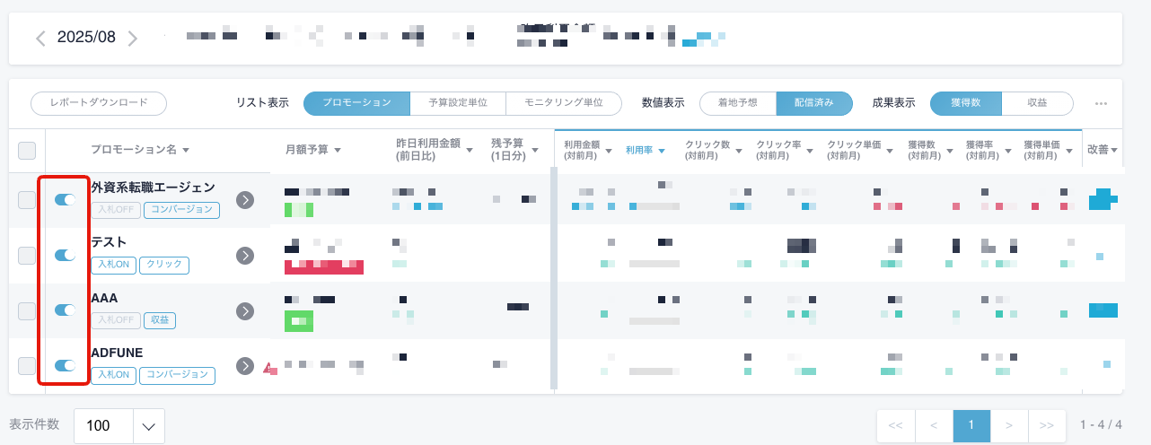Sort by 獲得数 column header
This screenshot has width=1151, height=445.
pyautogui.click(x=930, y=150)
